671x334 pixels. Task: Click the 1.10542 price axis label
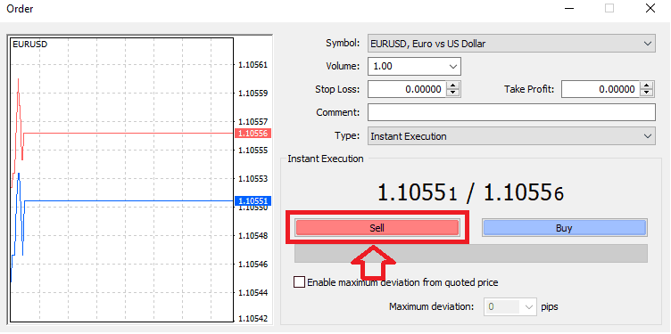pos(253,319)
